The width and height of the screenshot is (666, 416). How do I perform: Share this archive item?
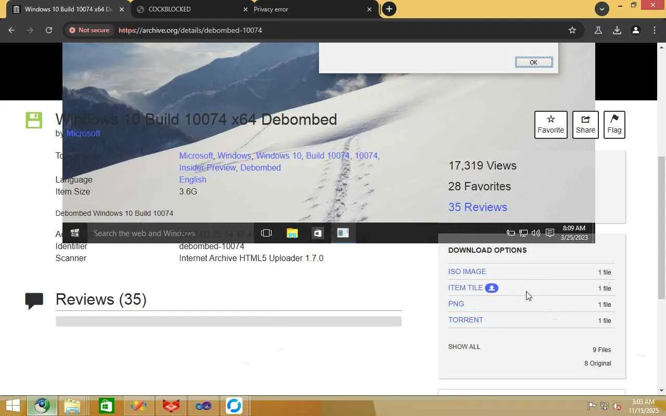585,125
